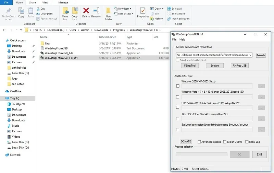This screenshot has height=173, width=274.
Task: Enable SysLinux bootsector checkbox
Action: pyautogui.click(x=177, y=129)
